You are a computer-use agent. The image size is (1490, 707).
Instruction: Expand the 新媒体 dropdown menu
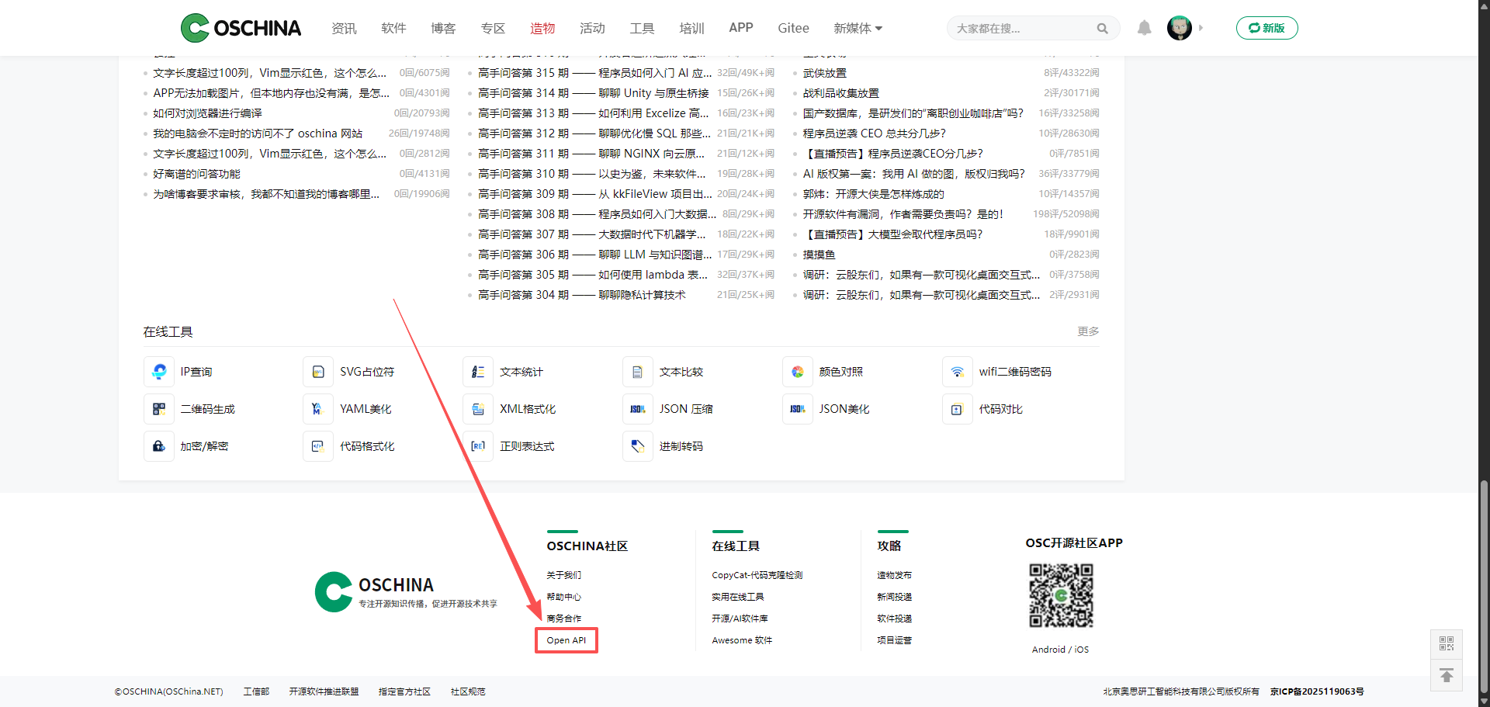click(x=858, y=28)
